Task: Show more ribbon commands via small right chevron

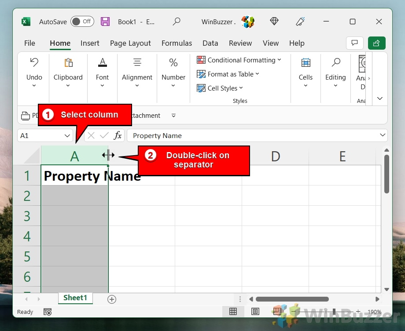Action: point(369,78)
